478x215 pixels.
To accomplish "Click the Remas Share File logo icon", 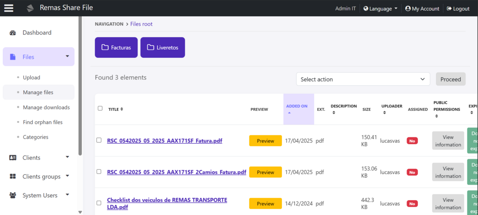I will [30, 8].
